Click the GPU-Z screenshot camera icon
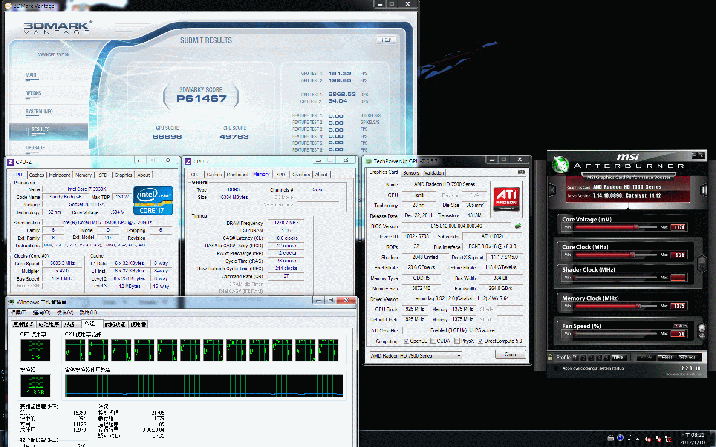716x447 pixels. pyautogui.click(x=521, y=172)
